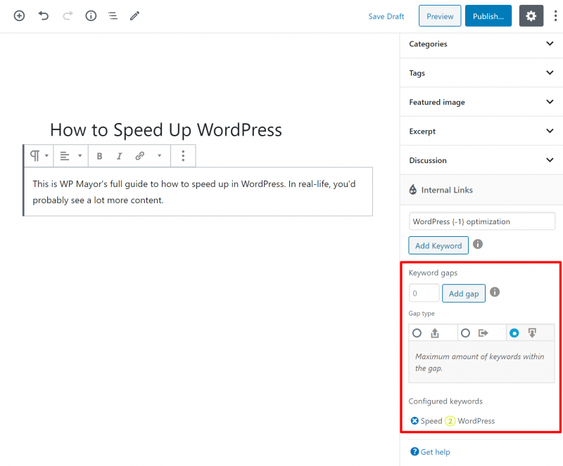563x466 pixels.
Task: Select the second gap type radio
Action: pos(465,333)
